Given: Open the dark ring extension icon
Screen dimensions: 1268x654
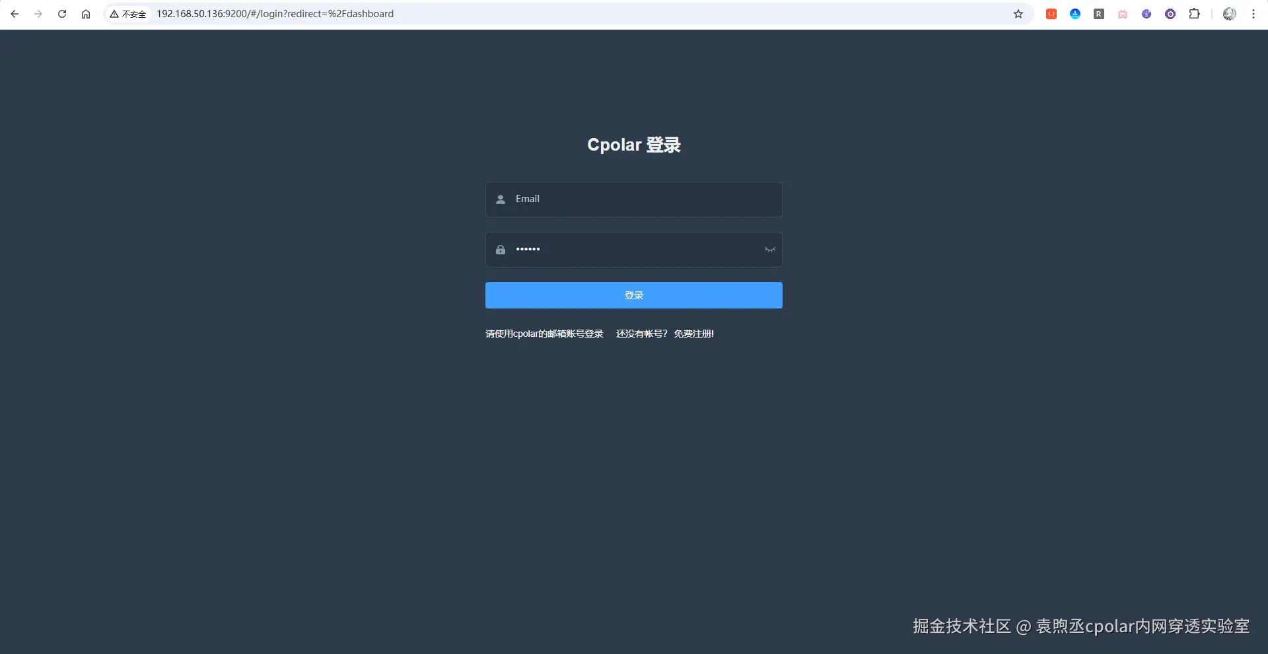Looking at the screenshot, I should tap(1170, 14).
